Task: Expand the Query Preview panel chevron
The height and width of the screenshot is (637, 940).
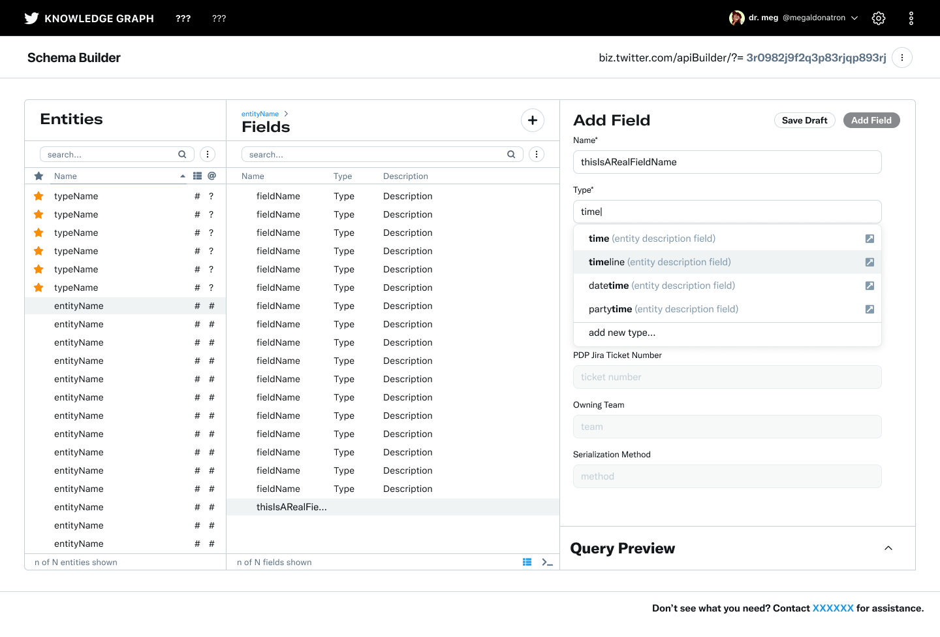Action: point(888,548)
